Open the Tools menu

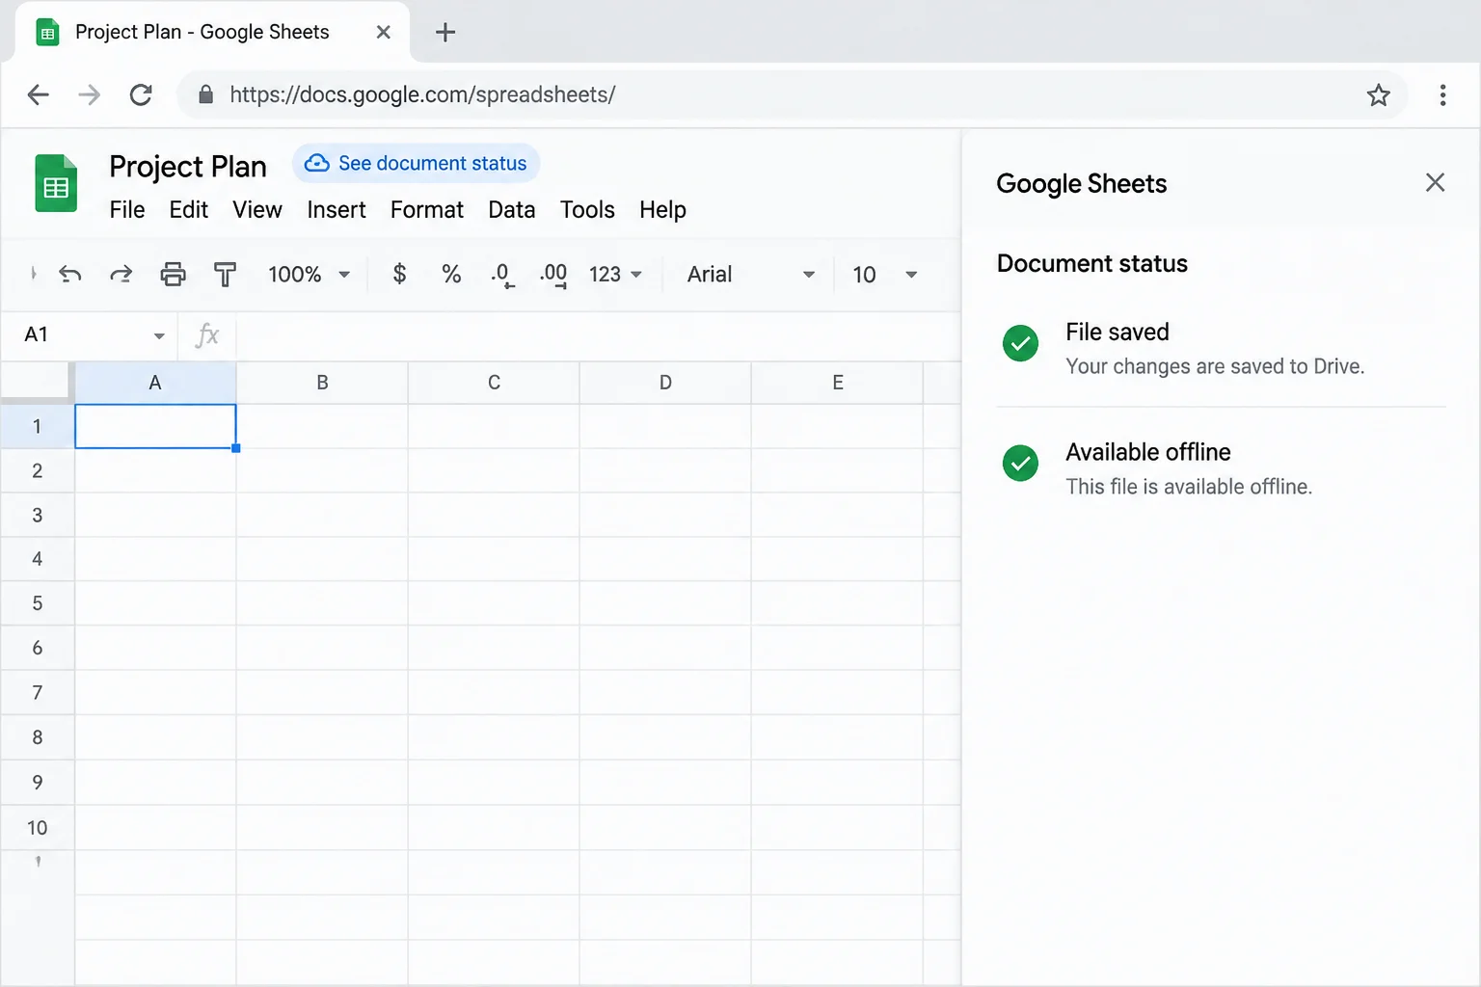click(587, 210)
